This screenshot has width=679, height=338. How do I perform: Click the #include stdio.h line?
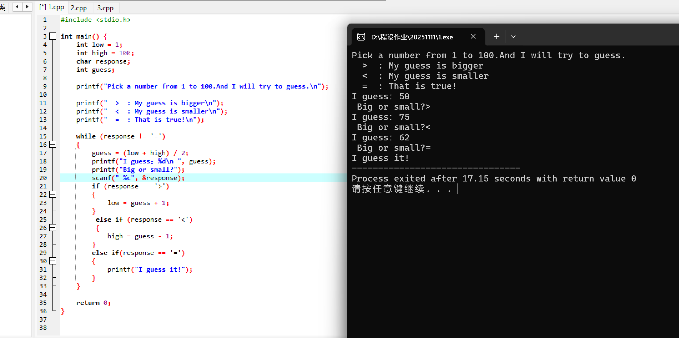tap(95, 20)
